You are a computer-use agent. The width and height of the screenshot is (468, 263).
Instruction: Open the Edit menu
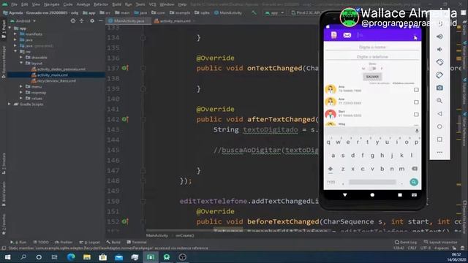(24, 4)
